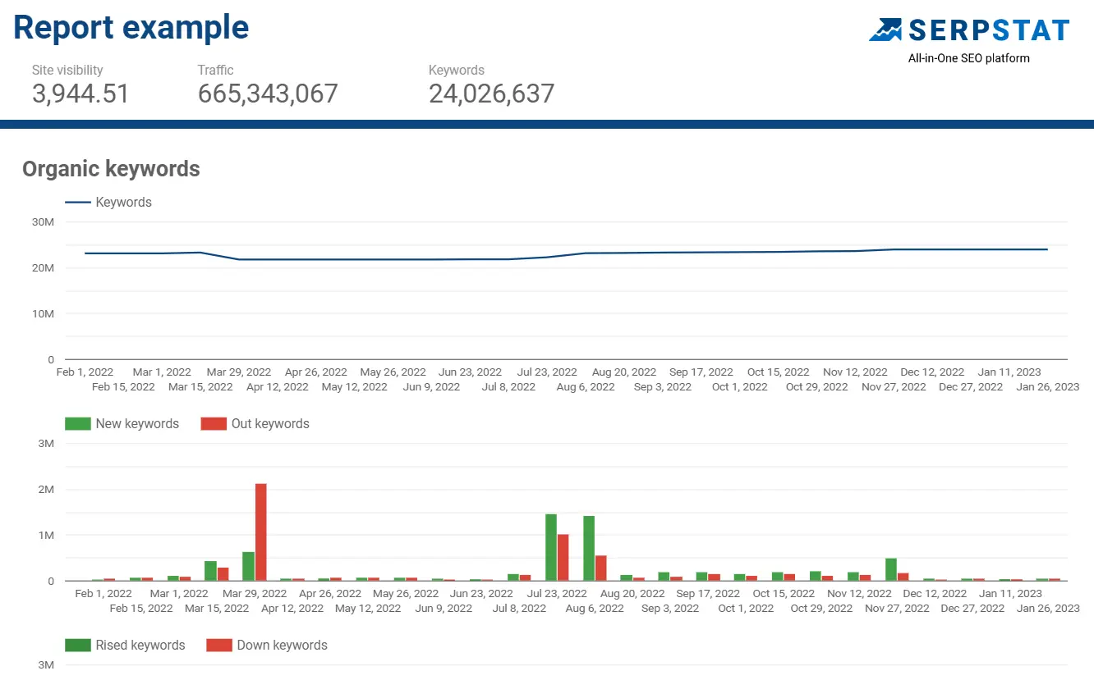
Task: Select the Keywords scorecard value 24,026,637
Action: (x=491, y=94)
